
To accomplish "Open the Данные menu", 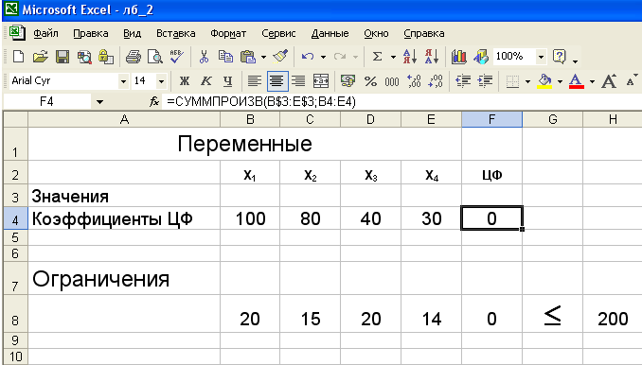I will click(x=330, y=33).
